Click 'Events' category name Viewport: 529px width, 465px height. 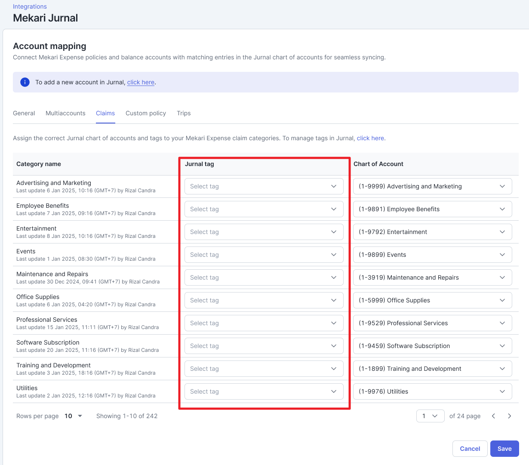coord(26,251)
